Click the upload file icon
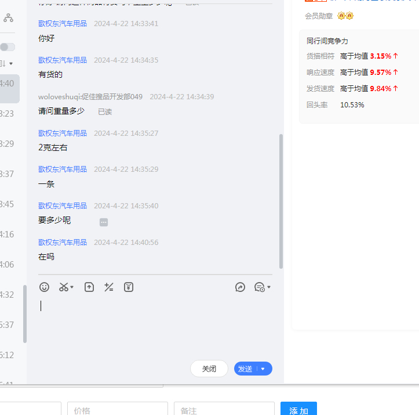Screen dimensions: 419x415 tap(89, 287)
